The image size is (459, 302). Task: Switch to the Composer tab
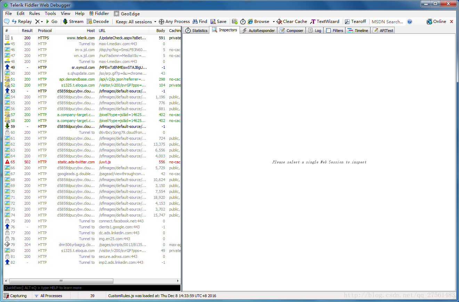(291, 31)
